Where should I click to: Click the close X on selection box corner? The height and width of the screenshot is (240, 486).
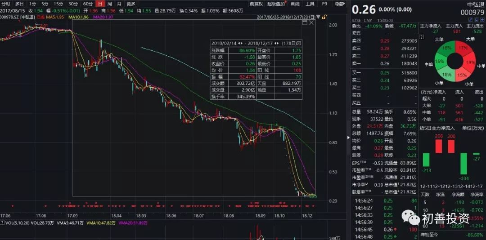pos(312,23)
